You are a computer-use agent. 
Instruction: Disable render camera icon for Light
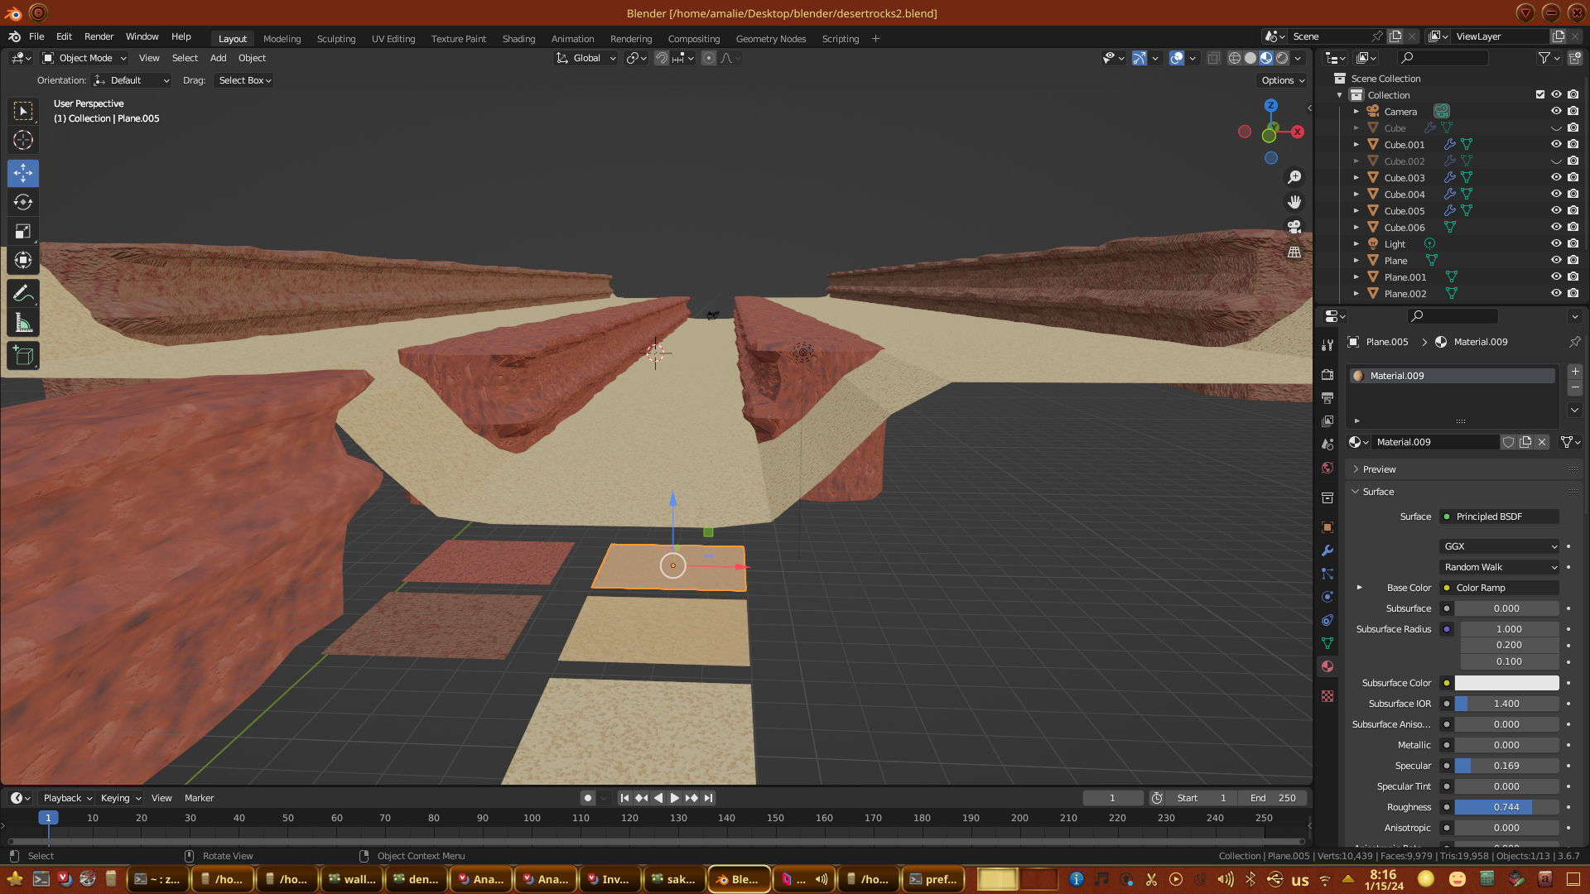(1573, 243)
